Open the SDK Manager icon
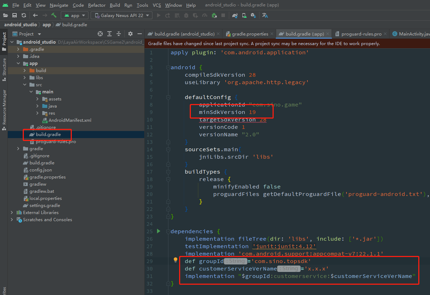Viewport: 430px width, 295px height. 253,15
